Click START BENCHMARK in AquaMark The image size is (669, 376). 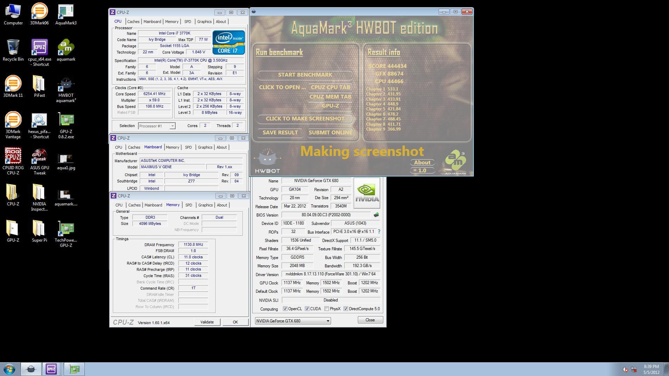305,75
